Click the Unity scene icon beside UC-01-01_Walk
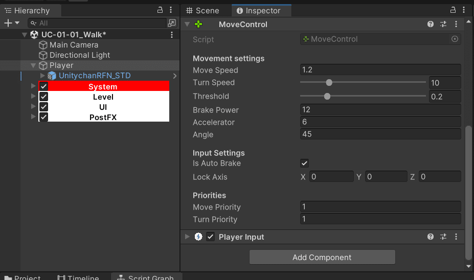 34,35
